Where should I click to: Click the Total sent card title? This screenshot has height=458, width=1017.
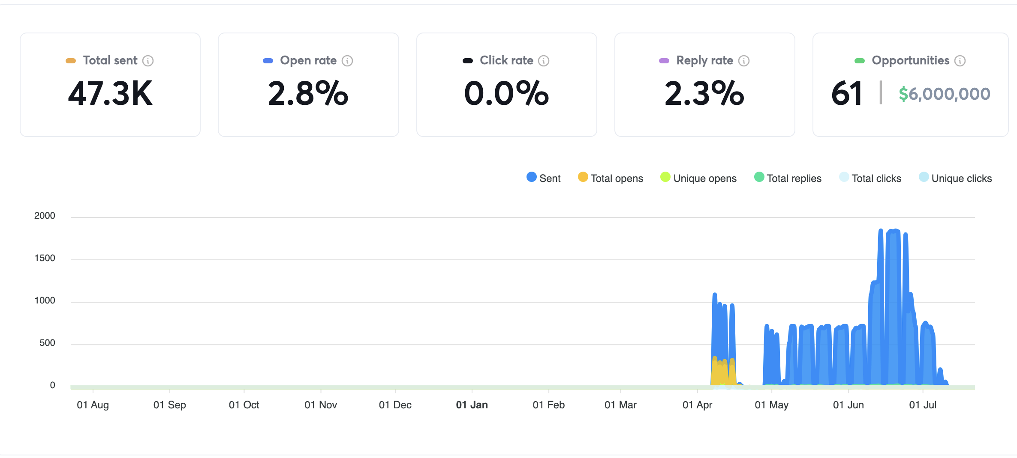pos(110,60)
